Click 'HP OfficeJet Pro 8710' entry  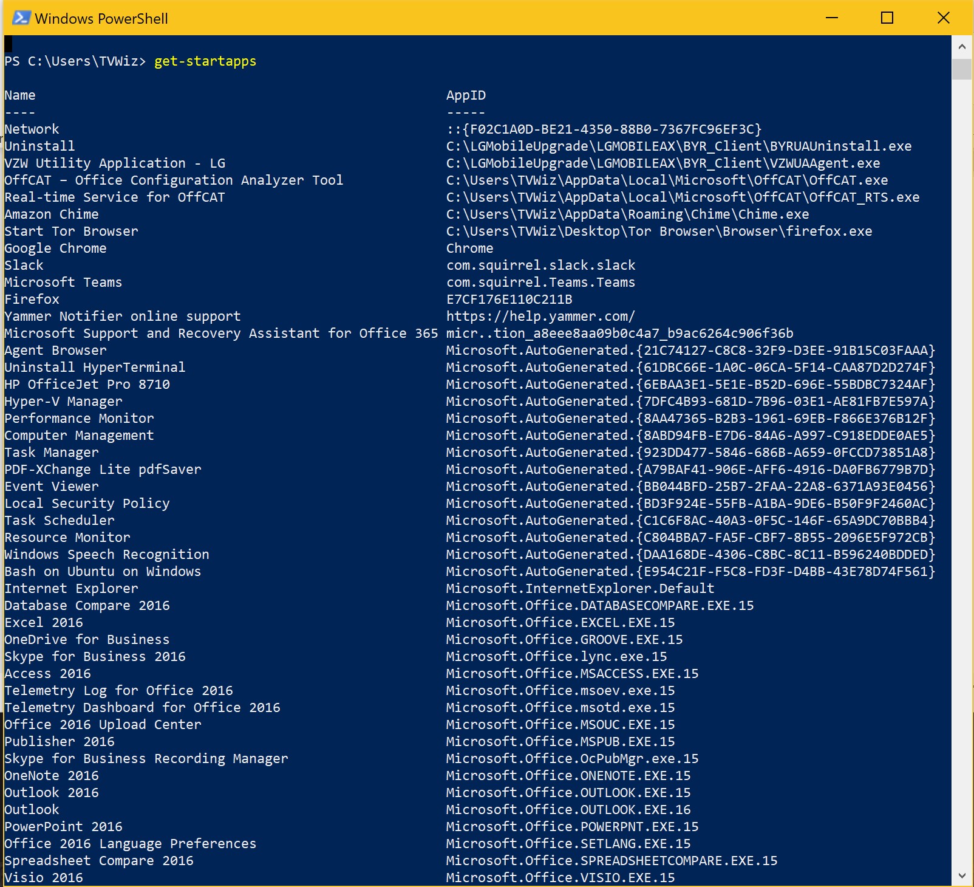point(87,385)
